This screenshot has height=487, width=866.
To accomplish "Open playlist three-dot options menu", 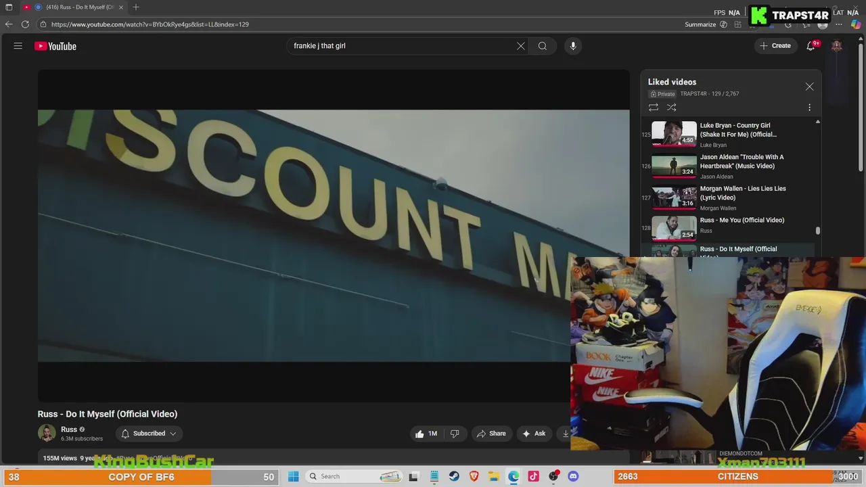I will pyautogui.click(x=809, y=108).
